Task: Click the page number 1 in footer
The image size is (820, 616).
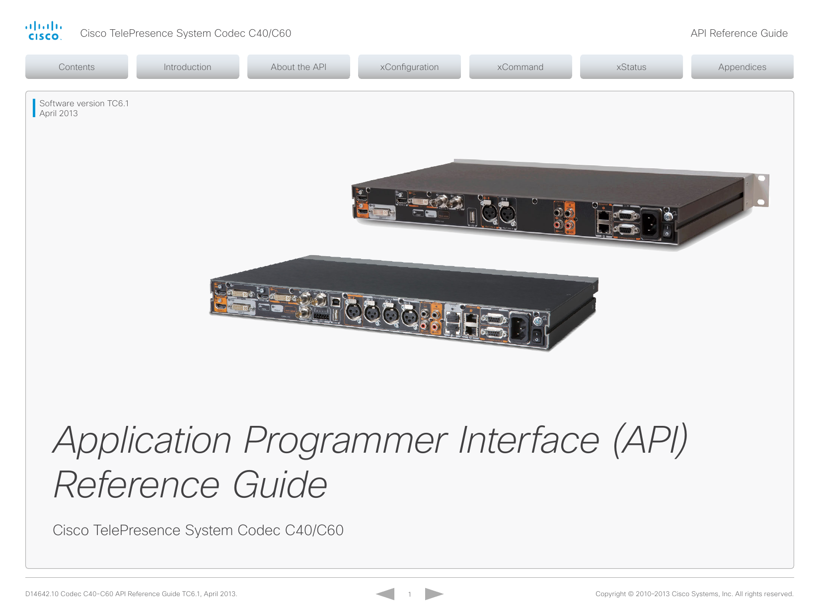Action: 410,594
